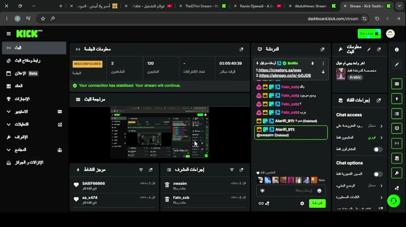Open the banned words setting chevron
406x227 pixels.
(381, 197)
